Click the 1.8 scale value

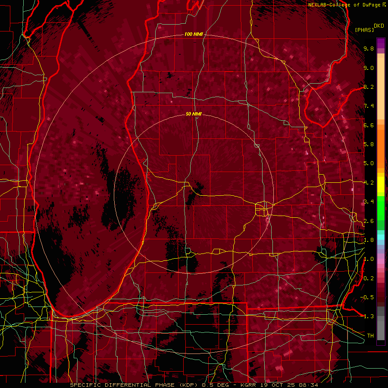[x=369, y=240]
